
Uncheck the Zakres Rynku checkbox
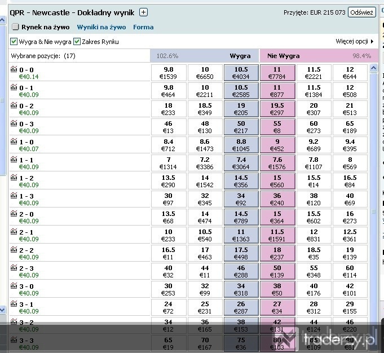tap(77, 41)
